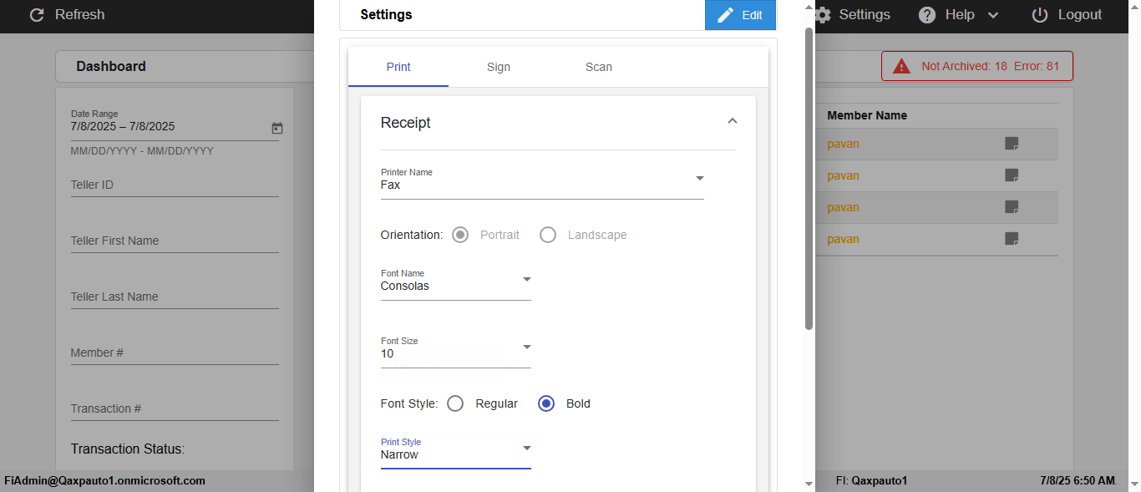Open the Font Name dropdown

pyautogui.click(x=527, y=279)
